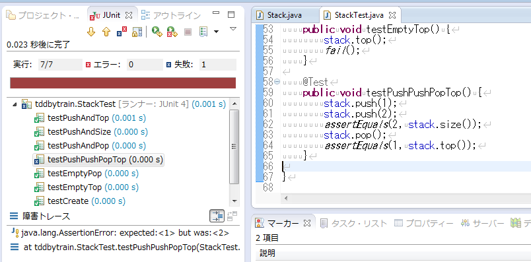The height and width of the screenshot is (262, 531).
Task: Click line 64 assertEquals code
Action: click(x=400, y=146)
